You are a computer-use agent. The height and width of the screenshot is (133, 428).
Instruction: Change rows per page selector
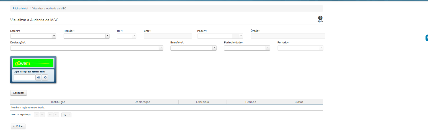tap(66, 114)
